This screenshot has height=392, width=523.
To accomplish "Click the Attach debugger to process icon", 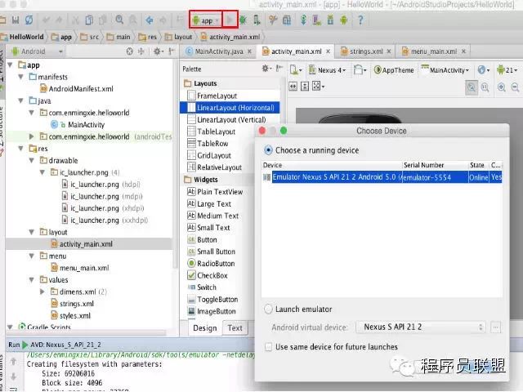I will (256, 20).
